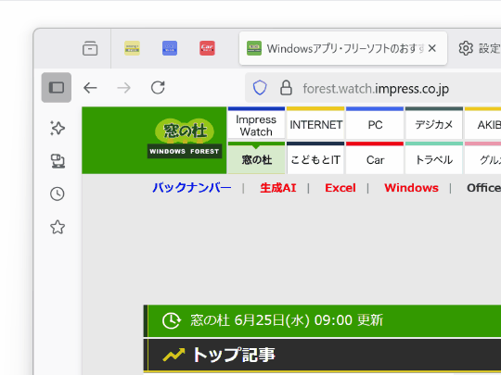Select the Windowsアプリ・フリーソフト tab

(343, 48)
